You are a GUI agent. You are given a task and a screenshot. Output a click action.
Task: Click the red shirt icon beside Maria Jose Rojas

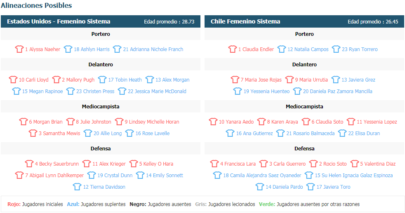pyautogui.click(x=235, y=80)
